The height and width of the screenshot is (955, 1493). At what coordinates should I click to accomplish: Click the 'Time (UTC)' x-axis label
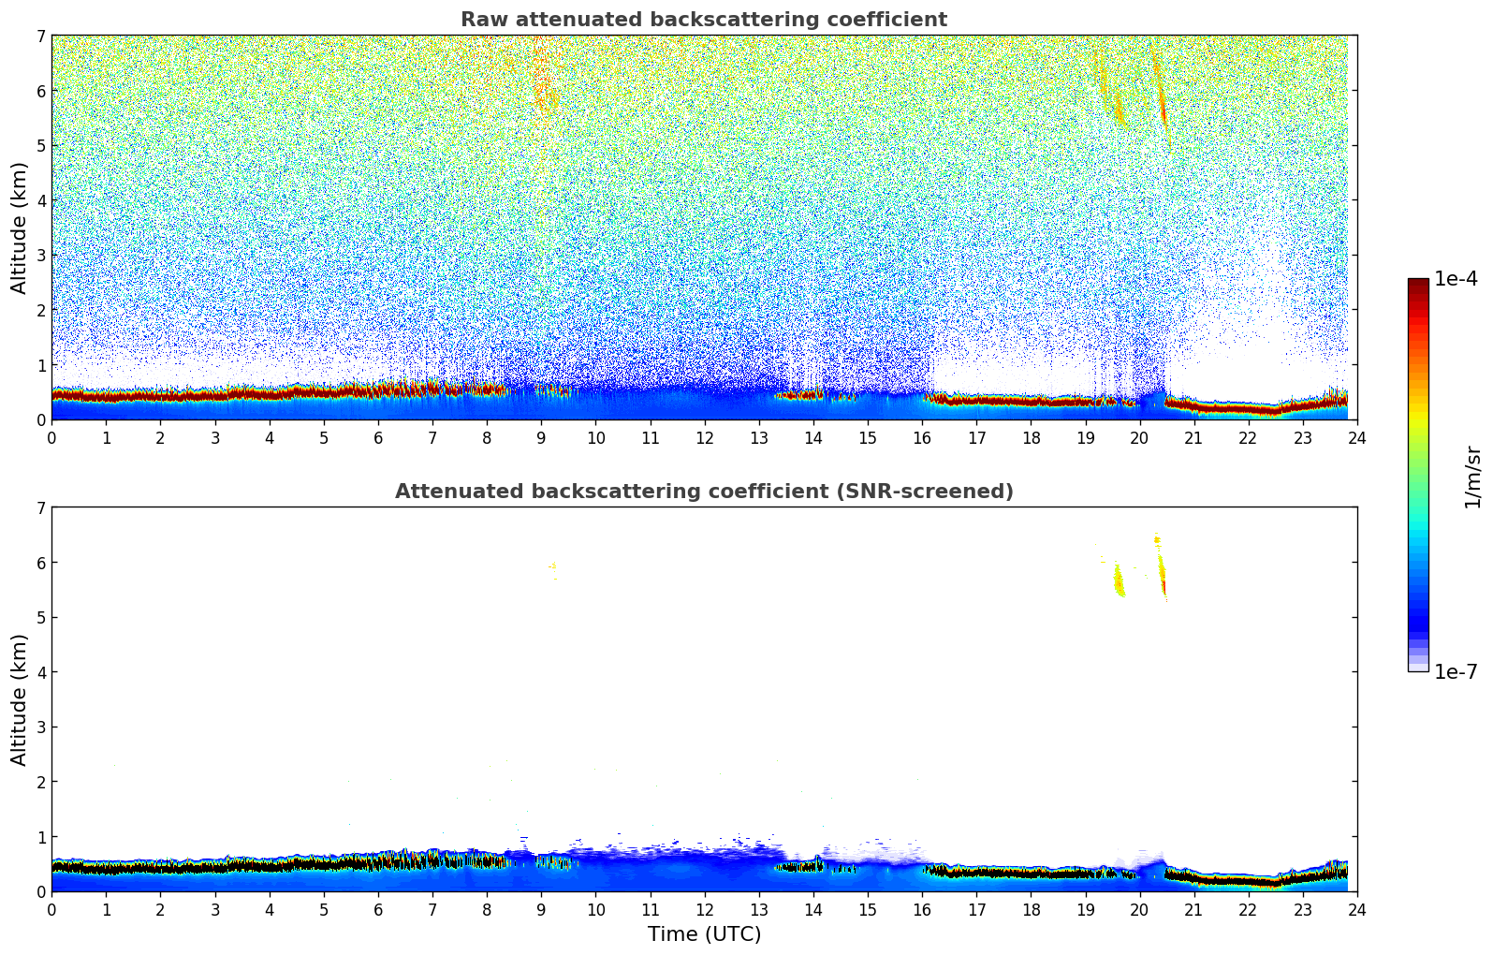click(x=704, y=934)
